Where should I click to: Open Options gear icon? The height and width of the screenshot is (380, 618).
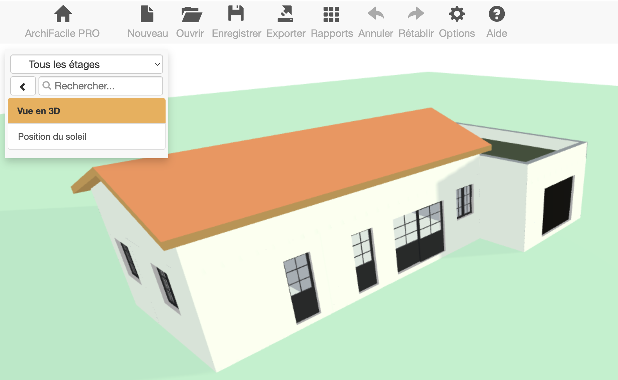coord(457,14)
